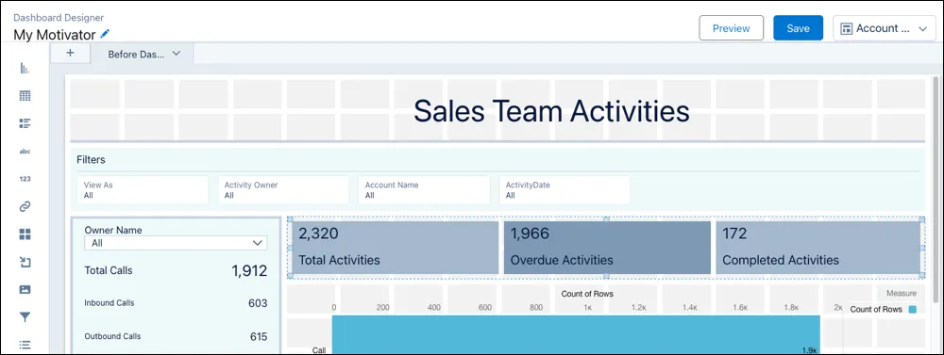Click the Outbound Calls 615 value
This screenshot has width=944, height=355.
pos(259,337)
